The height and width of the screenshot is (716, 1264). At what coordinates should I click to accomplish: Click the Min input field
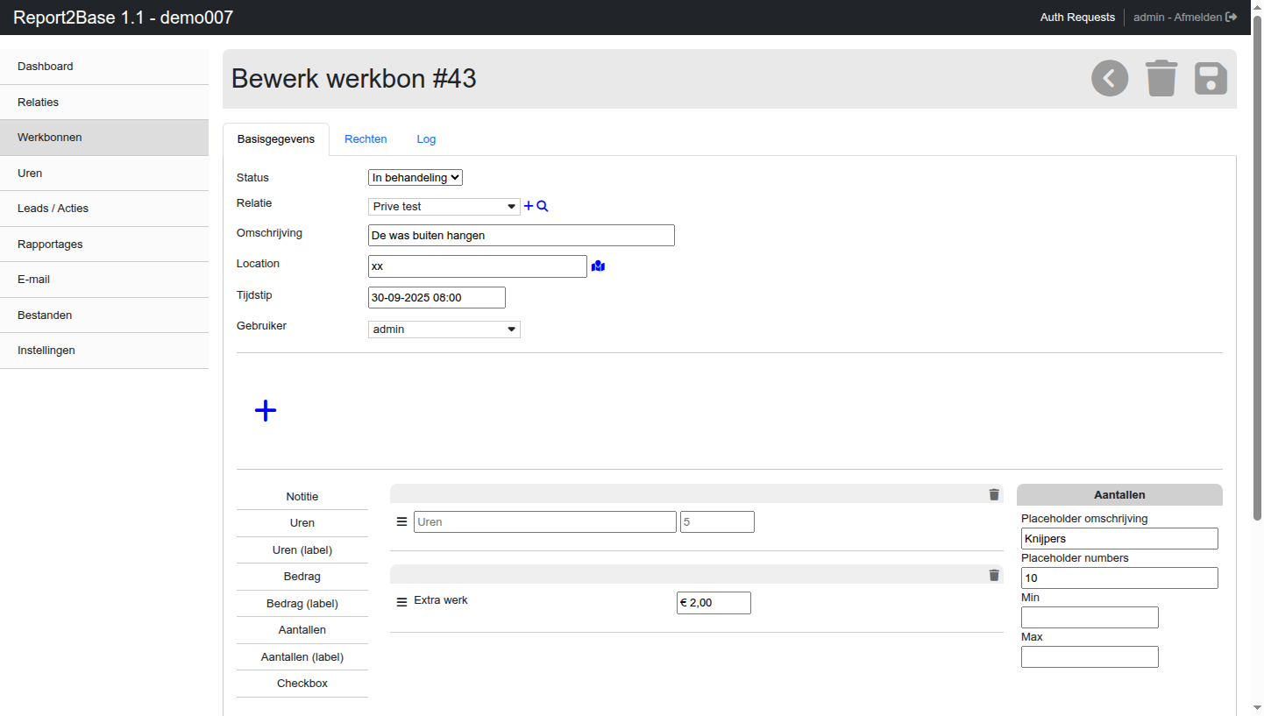tap(1090, 618)
